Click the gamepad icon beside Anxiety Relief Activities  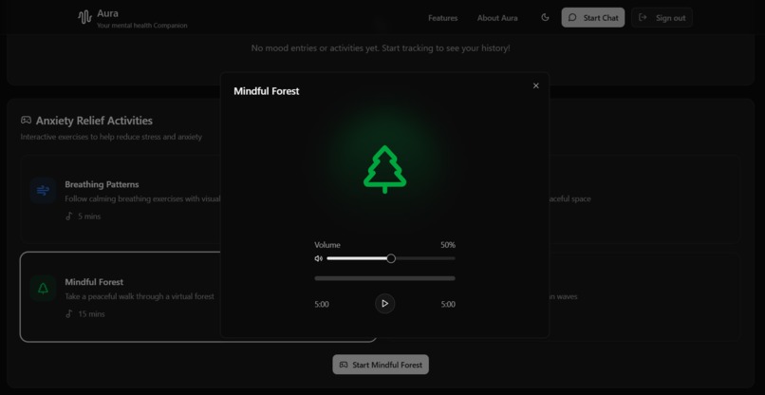26,120
